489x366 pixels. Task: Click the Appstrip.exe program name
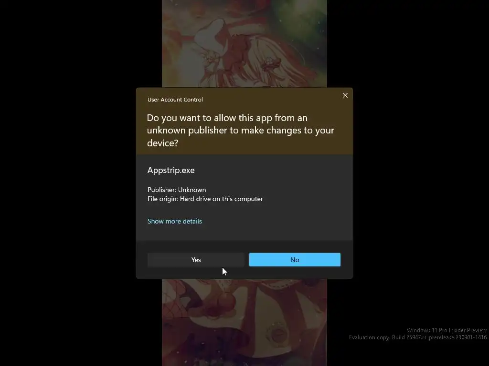pyautogui.click(x=171, y=170)
